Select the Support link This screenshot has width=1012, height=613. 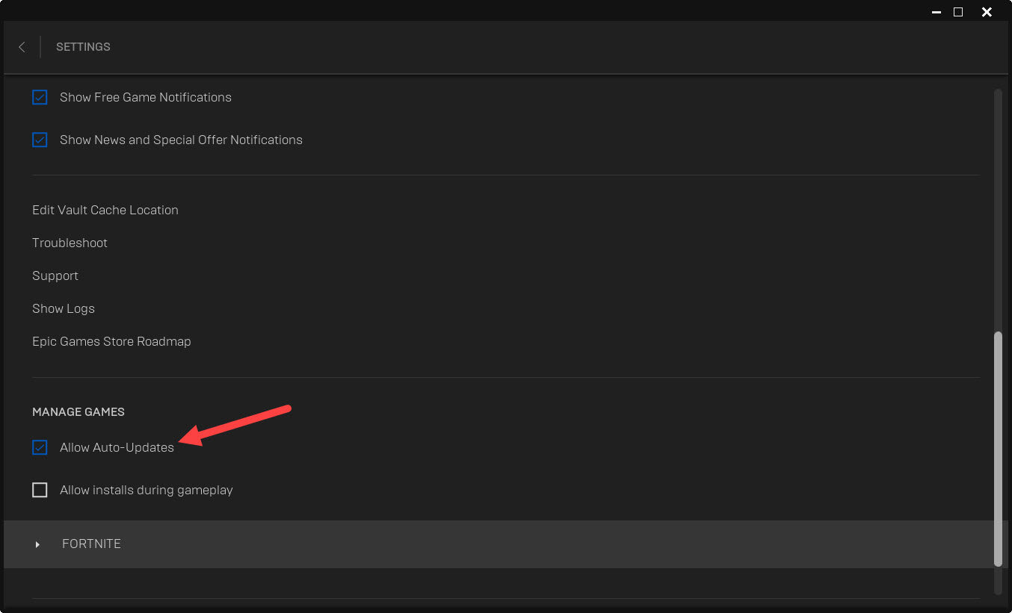pyautogui.click(x=55, y=276)
